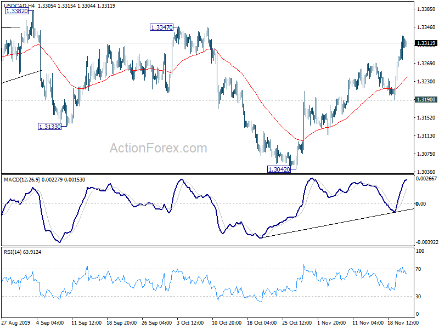Click the 25 Oct 12:00 time label
Viewport: 439px width, 329px height.
(x=297, y=322)
